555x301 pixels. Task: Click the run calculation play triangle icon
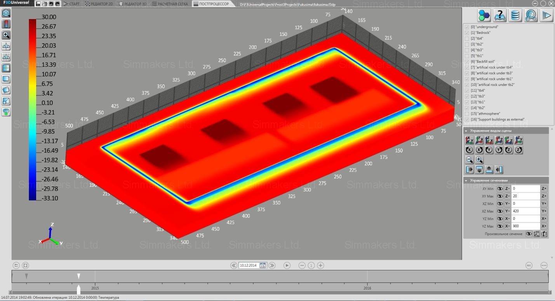click(546, 15)
